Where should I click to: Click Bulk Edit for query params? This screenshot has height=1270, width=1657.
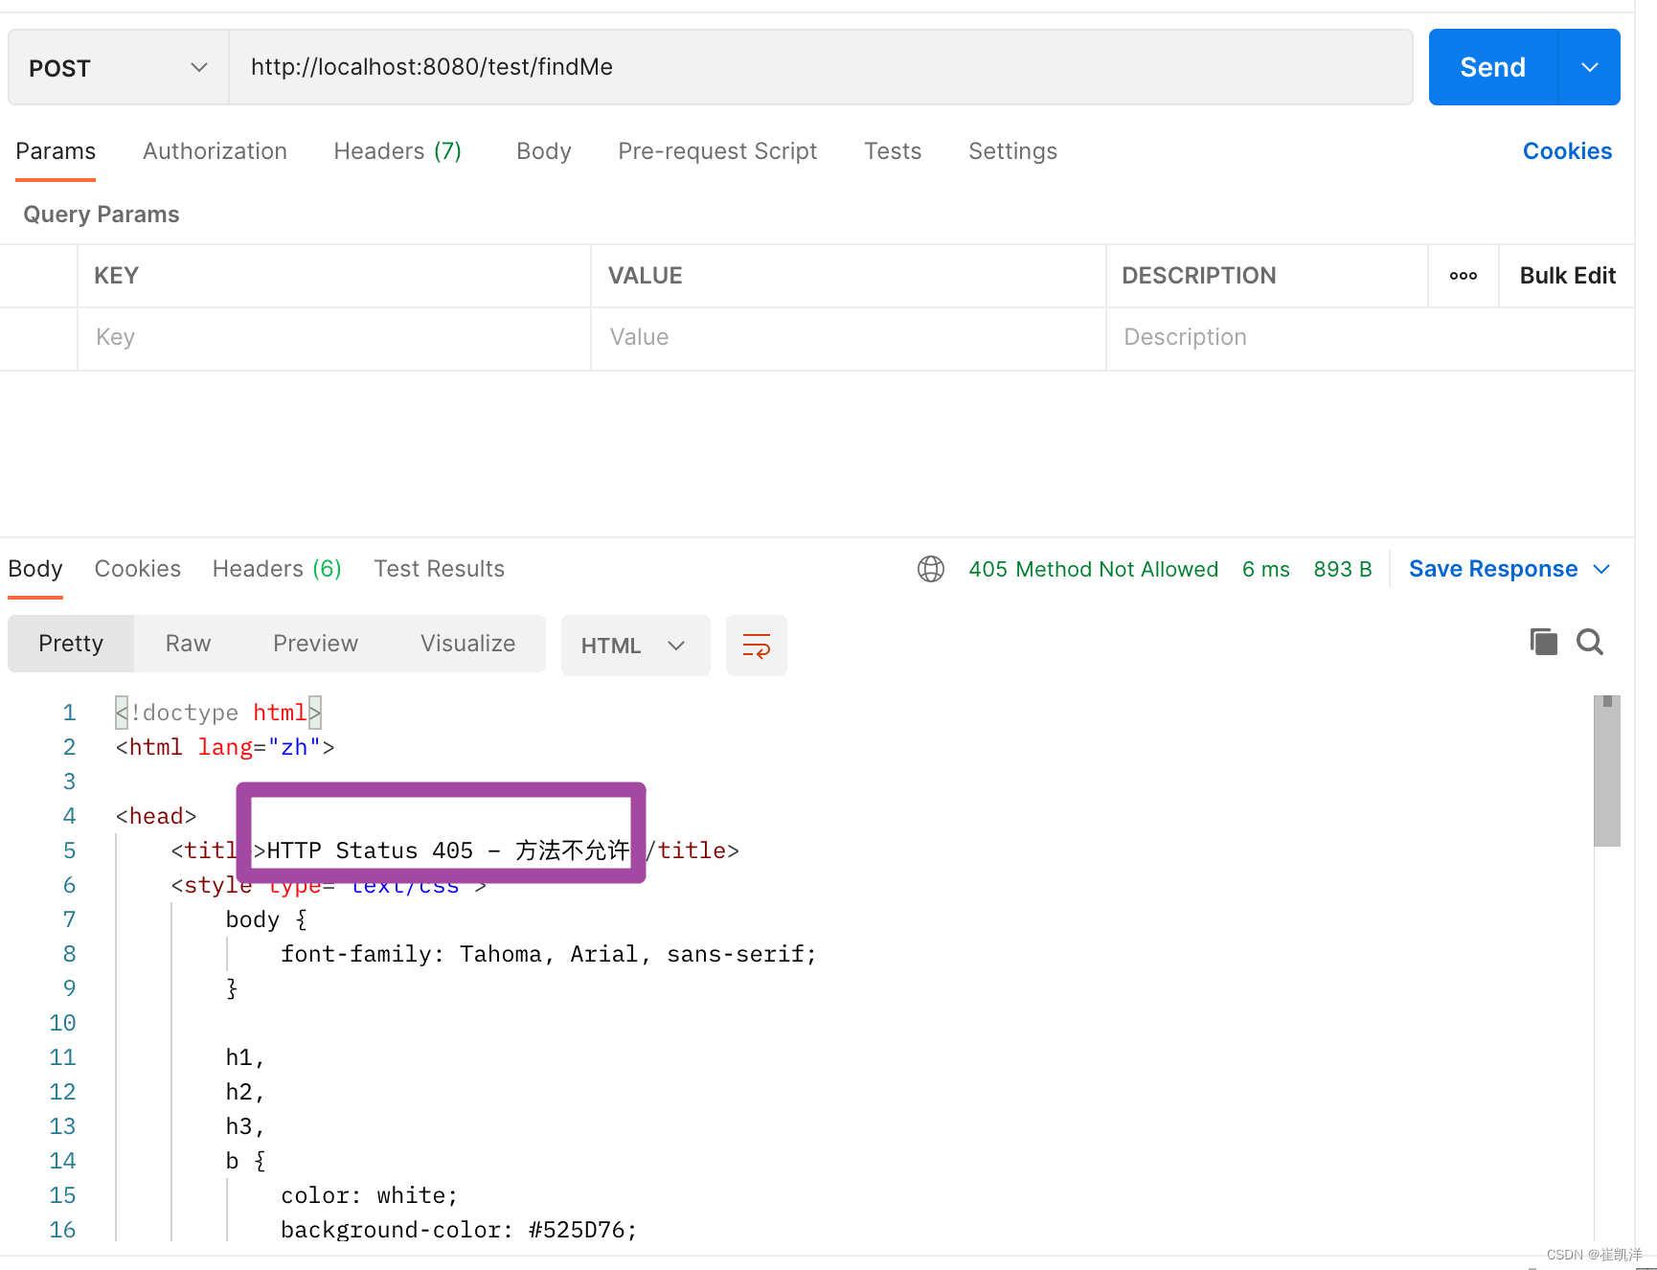coord(1567,276)
